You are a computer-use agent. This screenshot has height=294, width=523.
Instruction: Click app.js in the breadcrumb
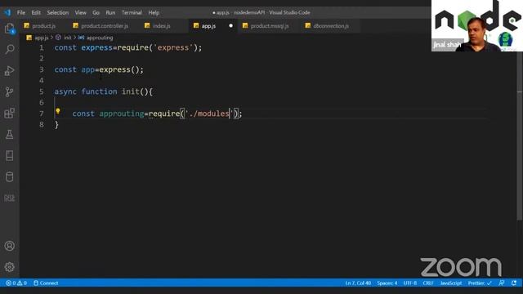coord(42,38)
